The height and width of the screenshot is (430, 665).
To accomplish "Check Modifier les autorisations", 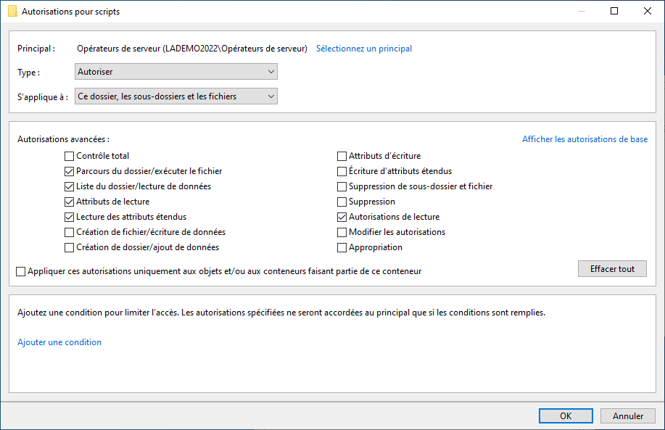I will tap(342, 232).
